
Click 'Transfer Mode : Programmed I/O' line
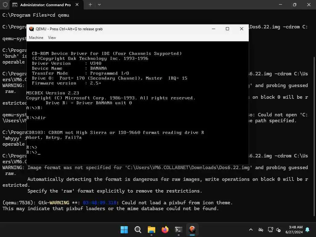(81, 73)
